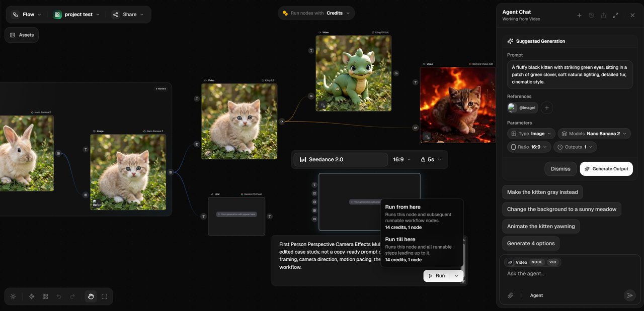The image size is (644, 311).
Task: Click the 'Animate the kitten yawning' suggestion
Action: click(540, 227)
